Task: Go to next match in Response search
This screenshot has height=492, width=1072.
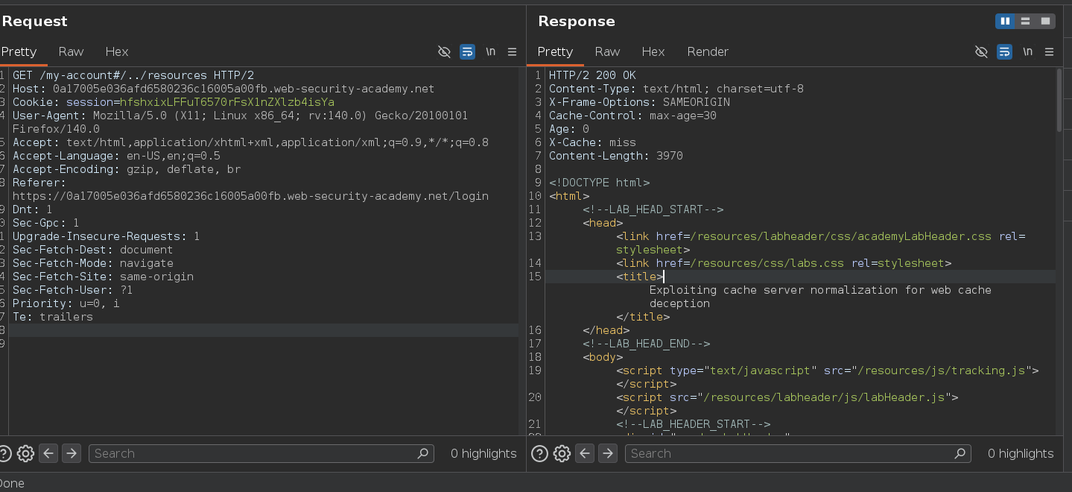Action: pos(608,453)
